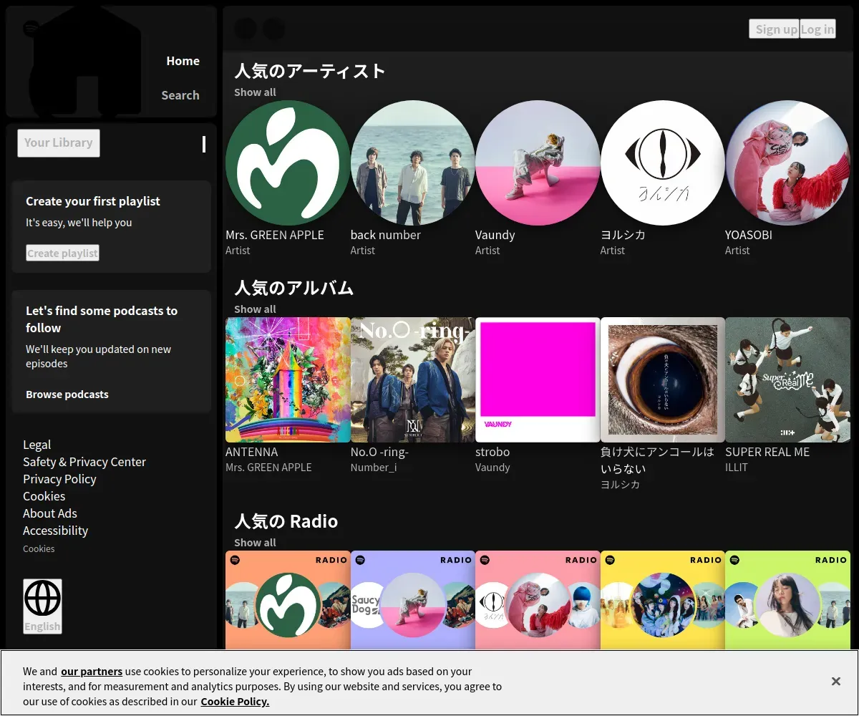Dismiss the cookie banner with the X
Viewport: 859px width, 716px height.
click(x=835, y=682)
